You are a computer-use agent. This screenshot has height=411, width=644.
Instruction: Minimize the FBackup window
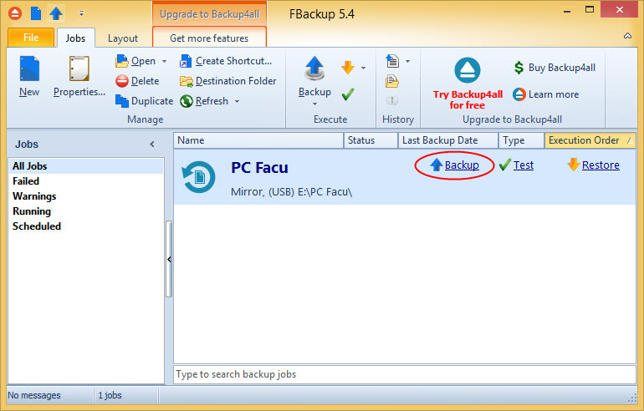(567, 11)
